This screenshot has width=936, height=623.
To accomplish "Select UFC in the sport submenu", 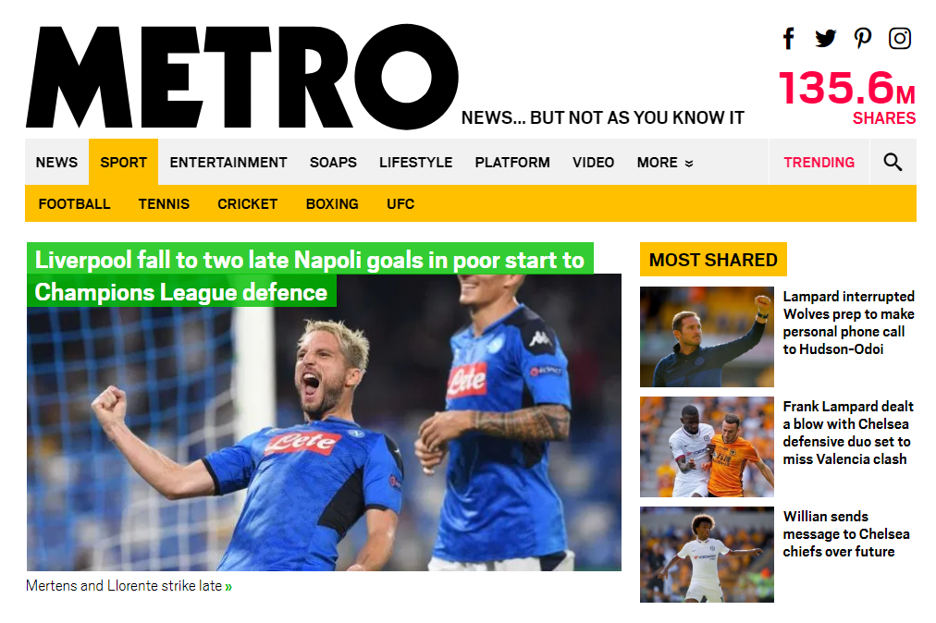I will [400, 204].
